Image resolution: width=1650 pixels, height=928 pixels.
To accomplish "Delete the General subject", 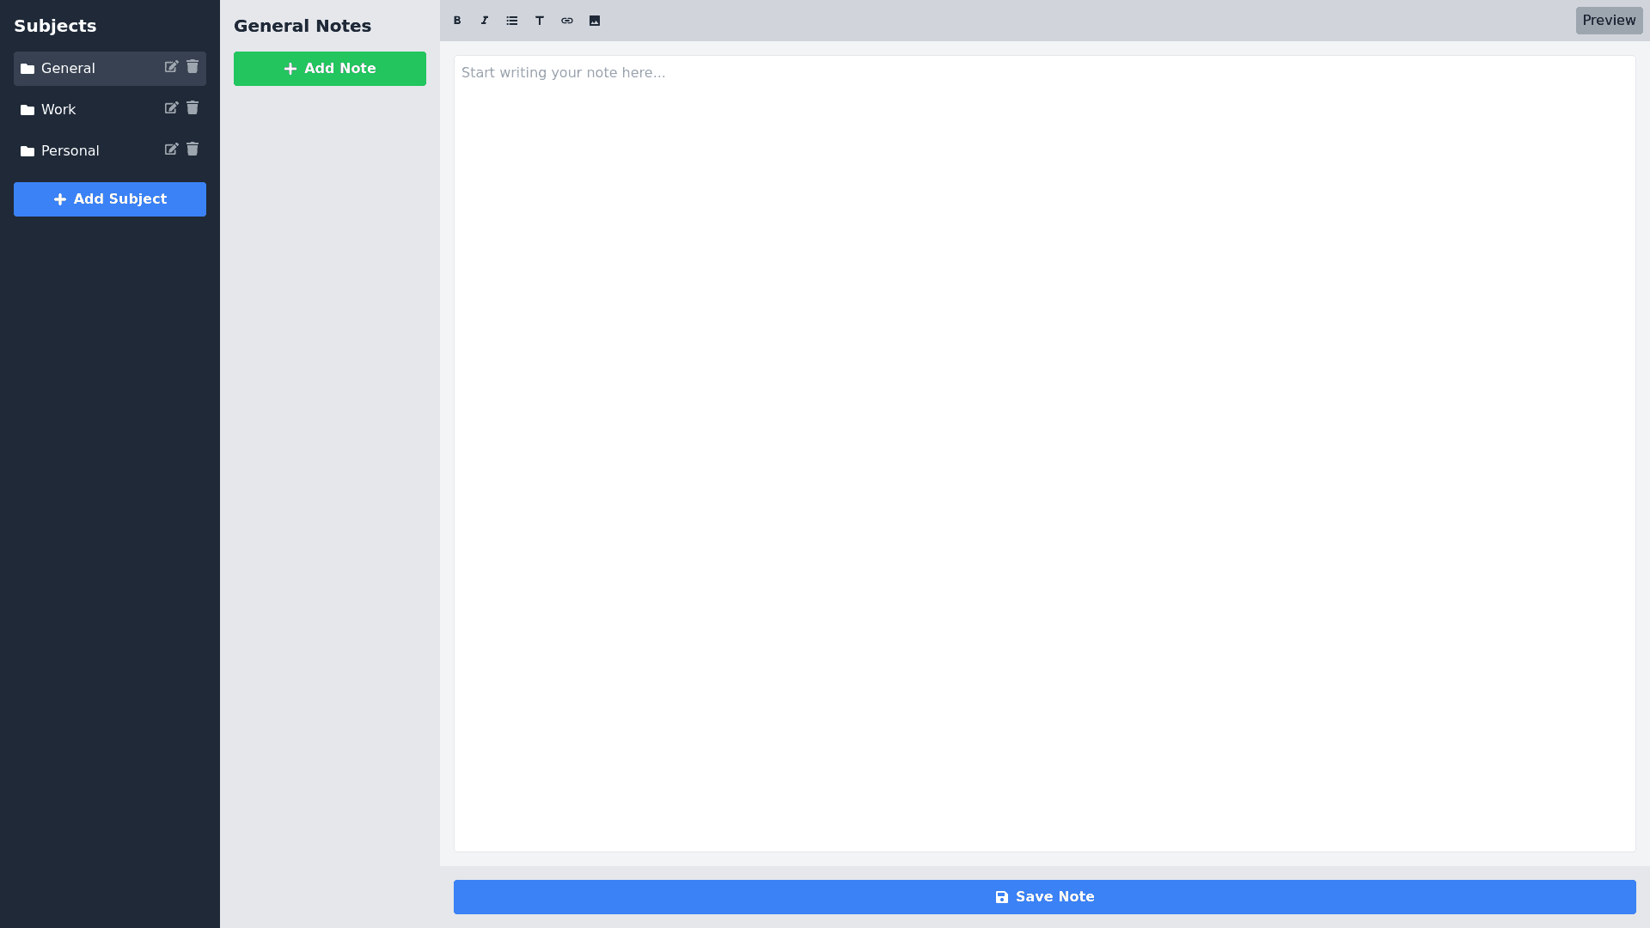I will pyautogui.click(x=192, y=66).
